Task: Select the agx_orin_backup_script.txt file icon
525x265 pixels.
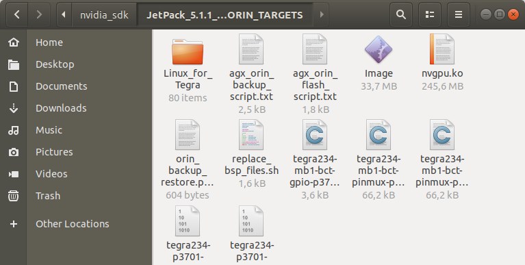Action: point(251,49)
